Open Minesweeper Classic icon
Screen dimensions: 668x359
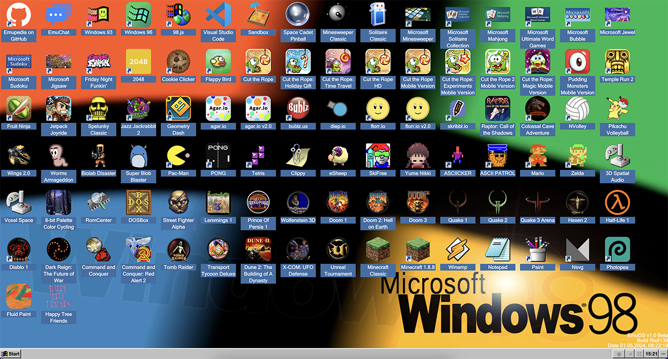[338, 15]
